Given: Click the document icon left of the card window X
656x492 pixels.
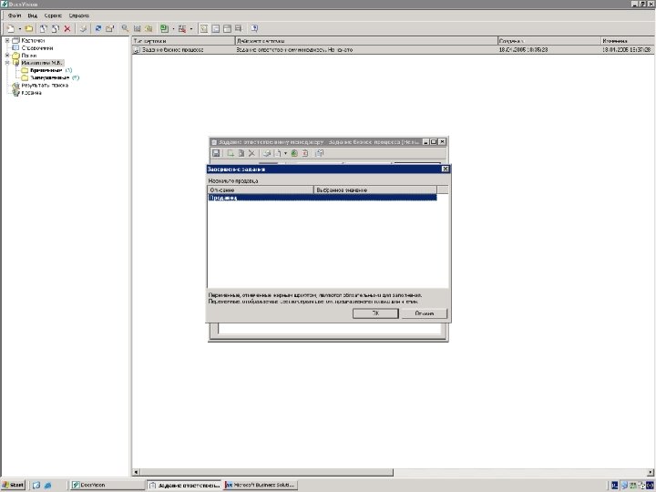Looking at the screenshot, I should click(241, 154).
